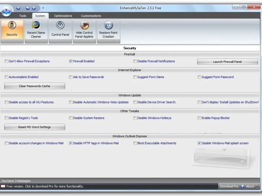262x196 pixels.
Task: Click the About info icon in status bar
Action: pyautogui.click(x=242, y=186)
